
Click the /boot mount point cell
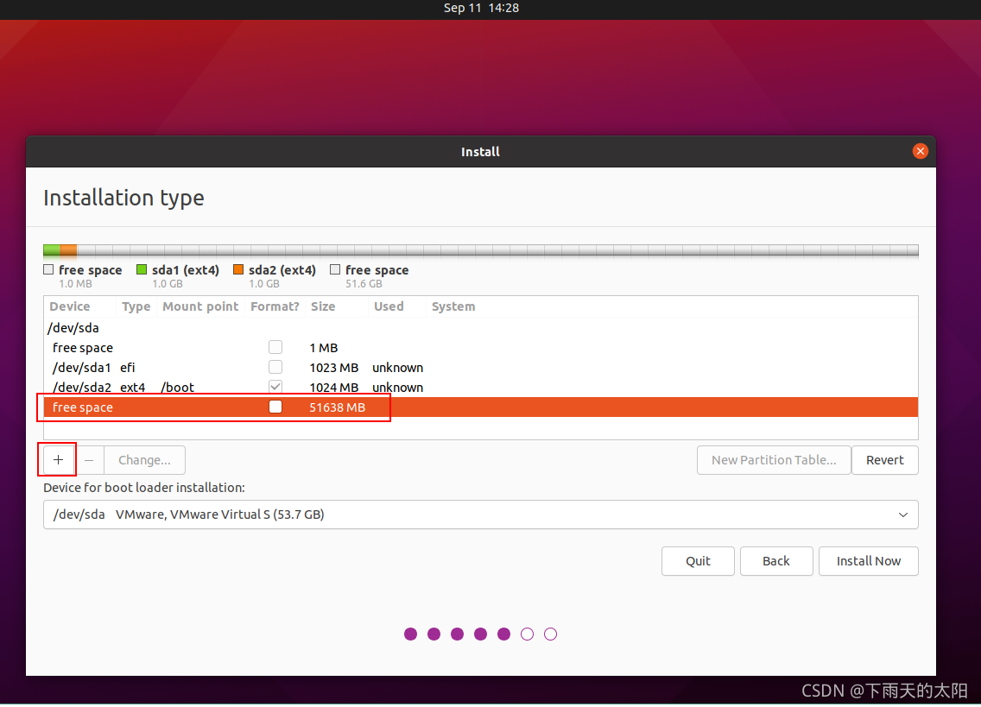178,388
